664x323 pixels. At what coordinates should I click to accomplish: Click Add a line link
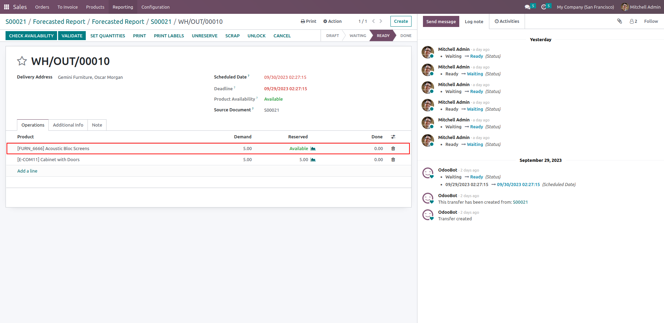[27, 171]
